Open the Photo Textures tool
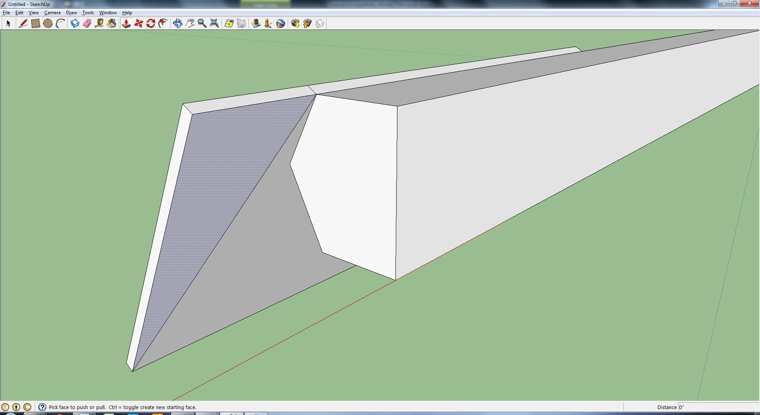The height and width of the screenshot is (415, 760). point(268,23)
